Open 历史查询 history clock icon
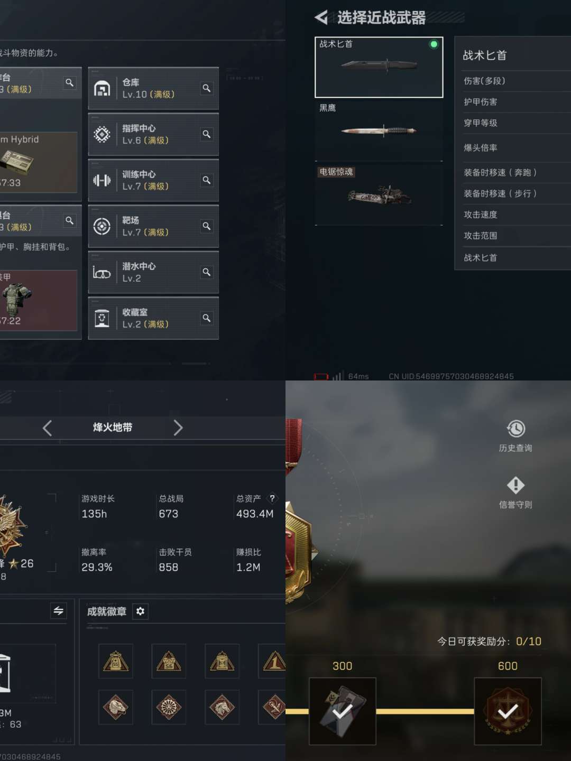 (x=515, y=429)
